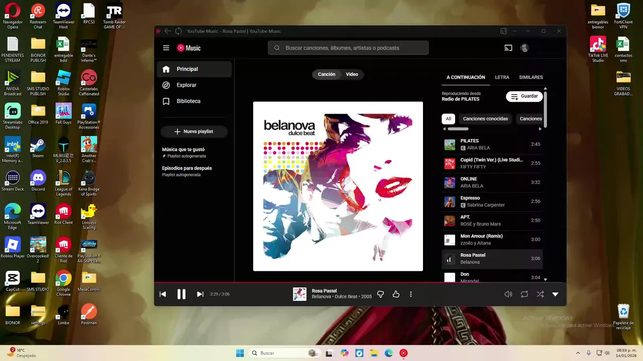Screen dimensions: 643x361
Task: Click the Belanova Dulce Beat album art
Action: (338, 187)
